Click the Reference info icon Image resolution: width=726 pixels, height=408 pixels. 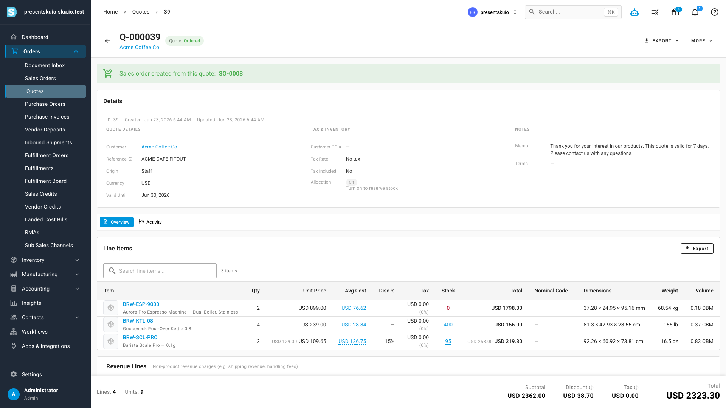click(x=130, y=159)
